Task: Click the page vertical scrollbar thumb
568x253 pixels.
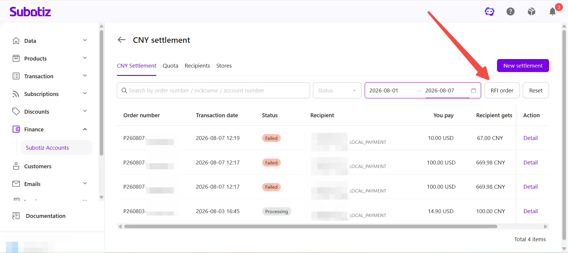Action: [x=564, y=135]
